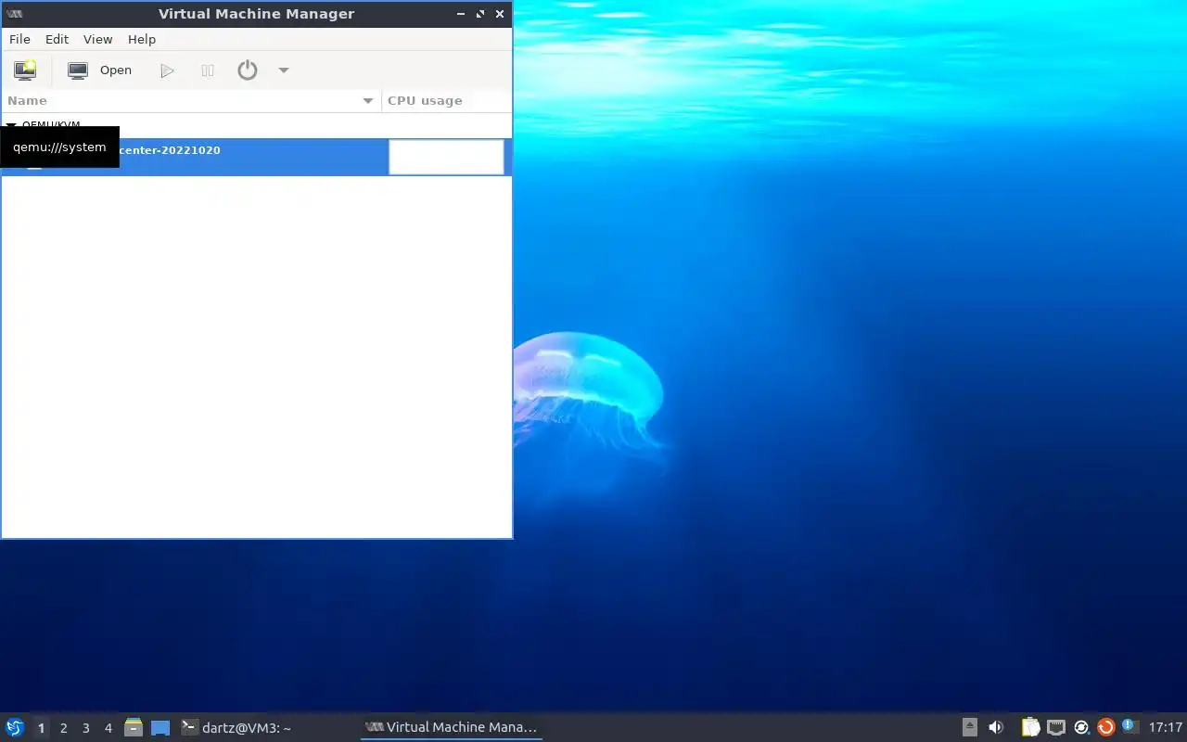Image resolution: width=1187 pixels, height=742 pixels.
Task: Open the orange update notifier icon
Action: pos(1105,727)
